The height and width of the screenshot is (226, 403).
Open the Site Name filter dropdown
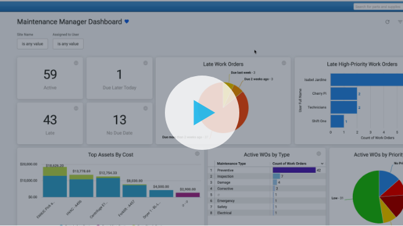click(x=32, y=44)
